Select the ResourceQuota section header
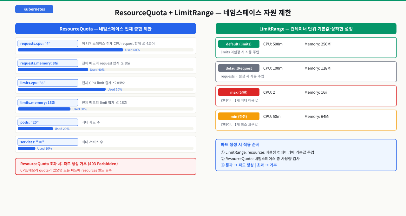 (106, 29)
